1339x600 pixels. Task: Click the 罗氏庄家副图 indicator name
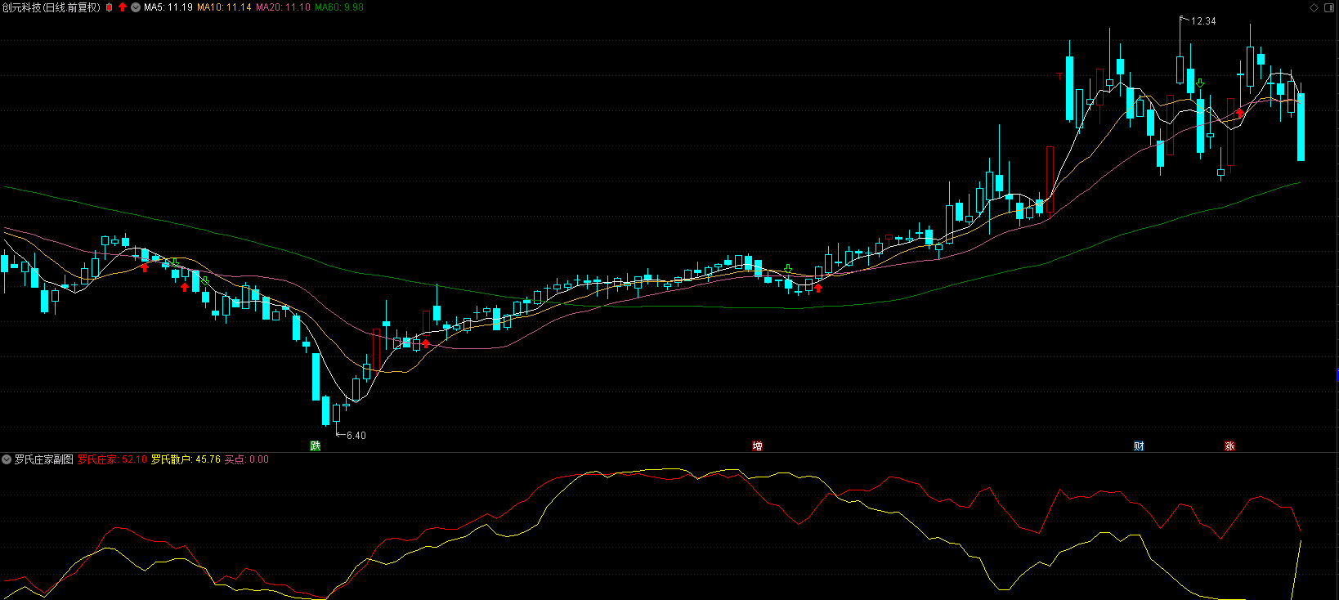[x=44, y=459]
